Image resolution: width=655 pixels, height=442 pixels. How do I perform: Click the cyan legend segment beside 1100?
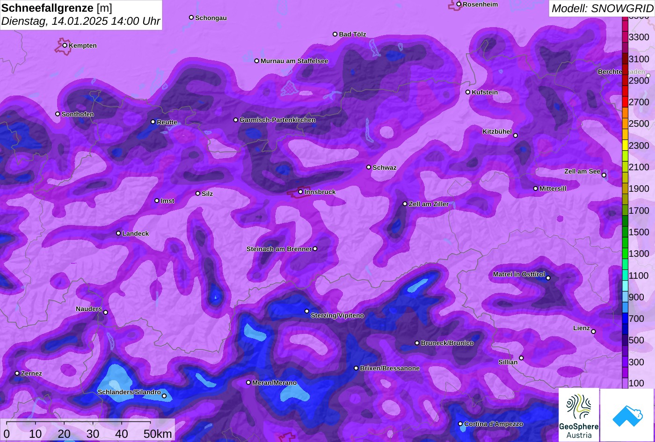[625, 275]
